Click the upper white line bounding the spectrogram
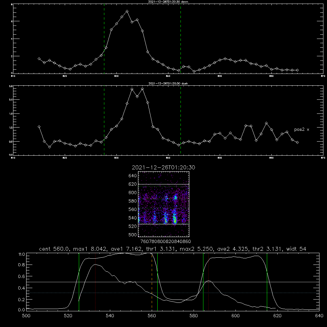The image size is (327, 327). (x=164, y=184)
